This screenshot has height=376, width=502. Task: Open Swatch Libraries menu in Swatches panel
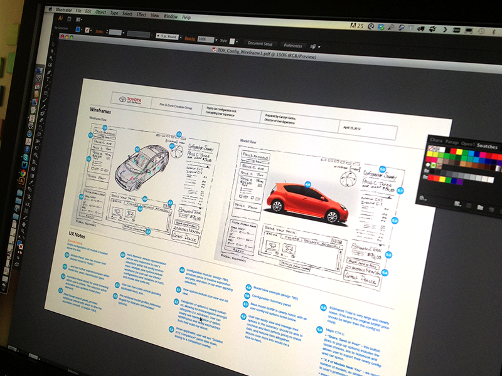(x=422, y=198)
